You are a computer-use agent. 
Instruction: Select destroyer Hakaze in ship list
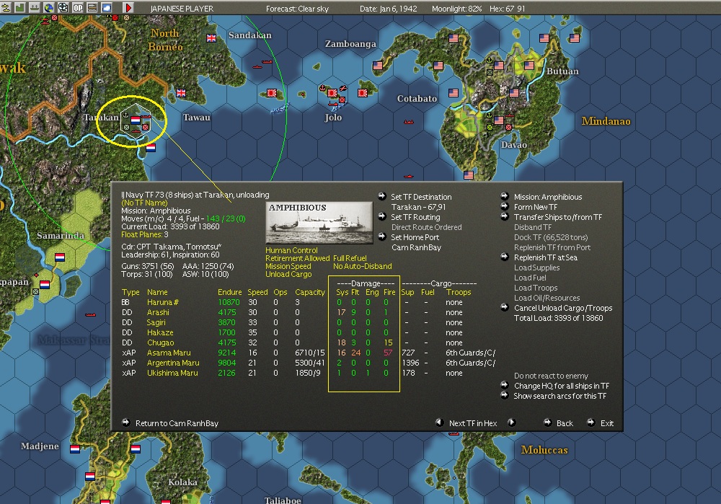point(160,332)
